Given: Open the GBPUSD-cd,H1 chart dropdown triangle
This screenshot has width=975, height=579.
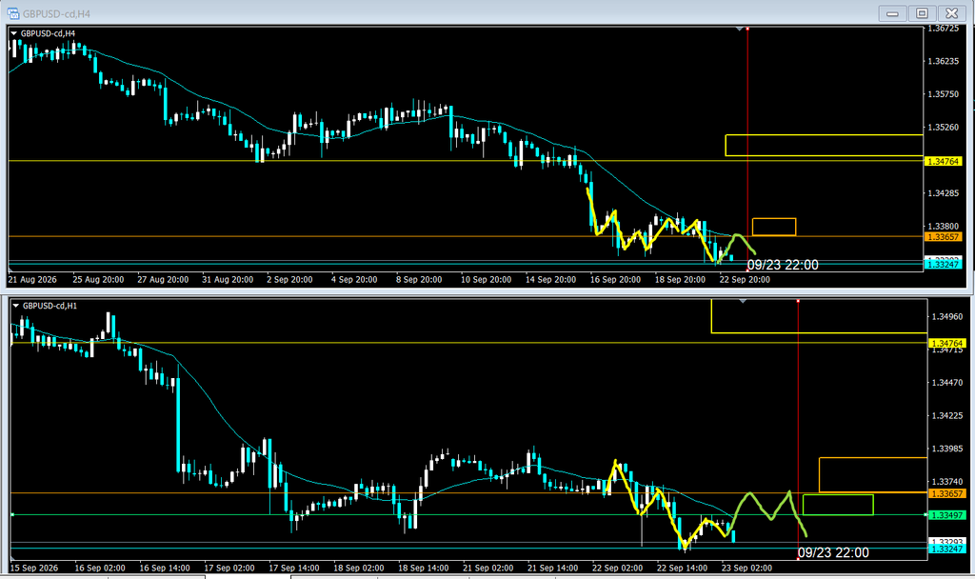Looking at the screenshot, I should [16, 306].
